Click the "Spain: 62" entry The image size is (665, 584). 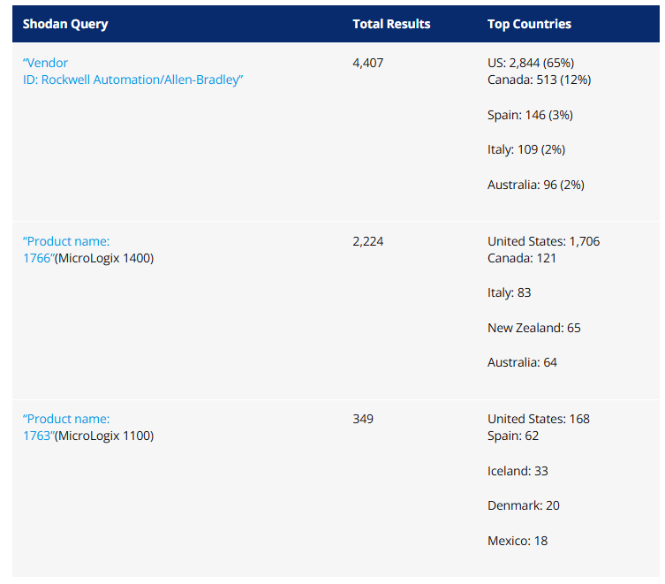pyautogui.click(x=513, y=436)
